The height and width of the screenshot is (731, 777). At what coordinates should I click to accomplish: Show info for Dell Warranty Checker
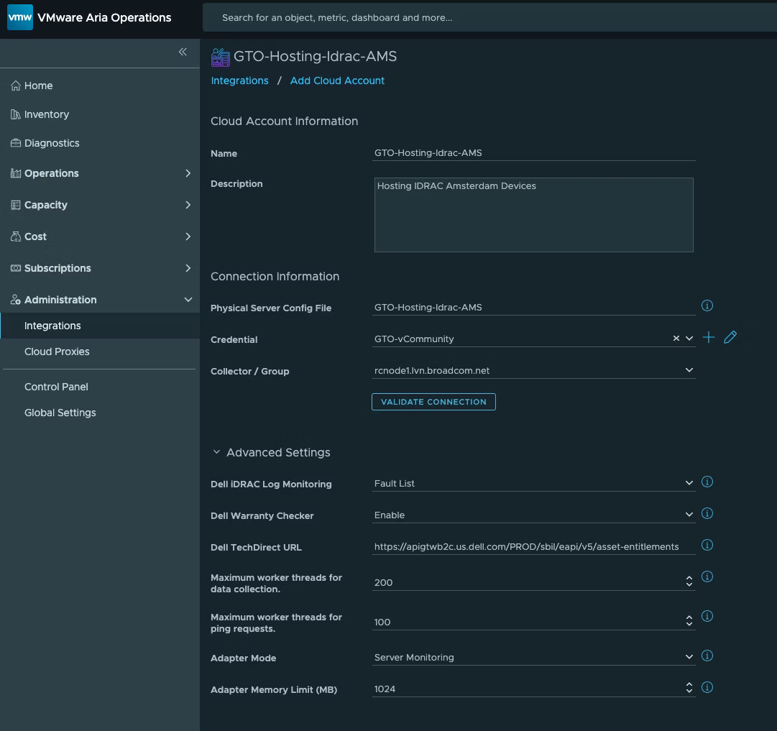[707, 514]
